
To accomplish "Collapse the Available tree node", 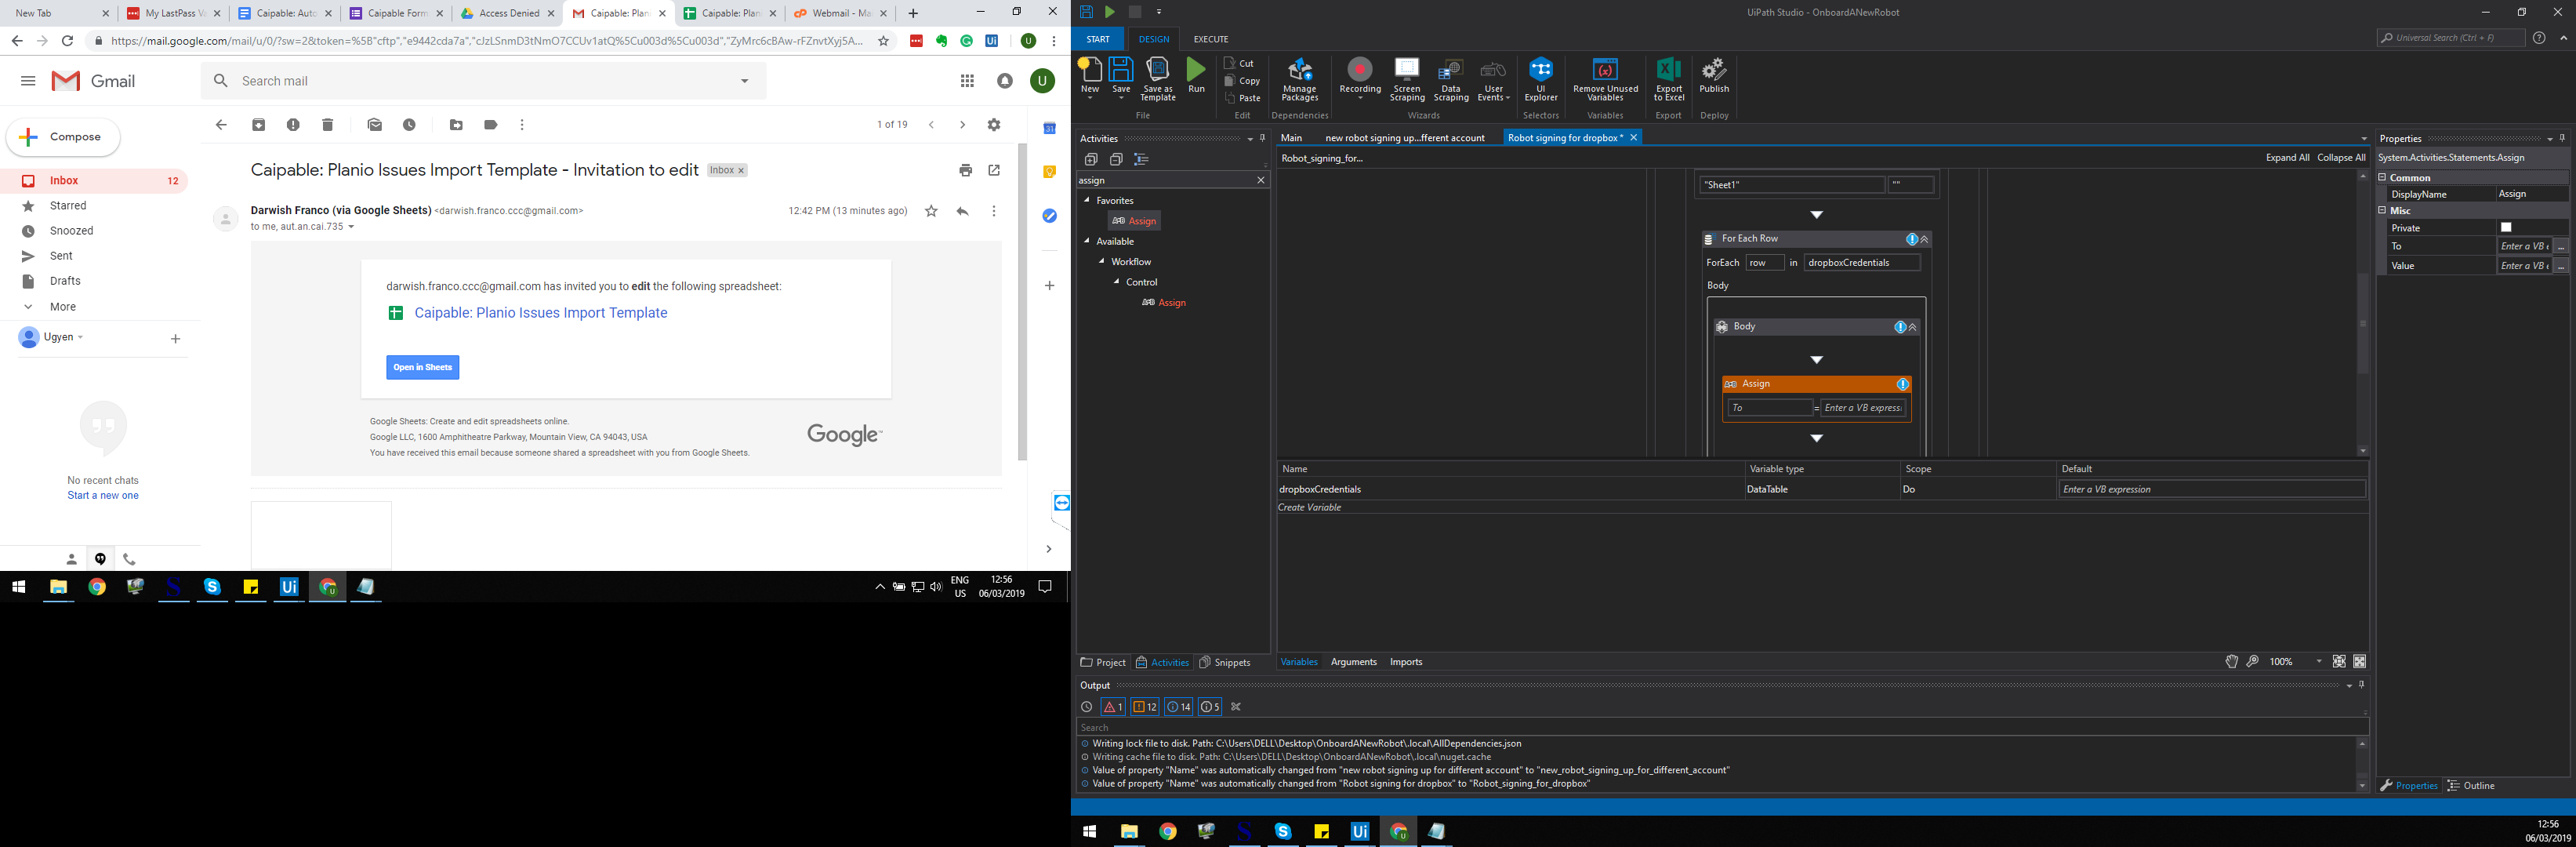I will pyautogui.click(x=1087, y=241).
